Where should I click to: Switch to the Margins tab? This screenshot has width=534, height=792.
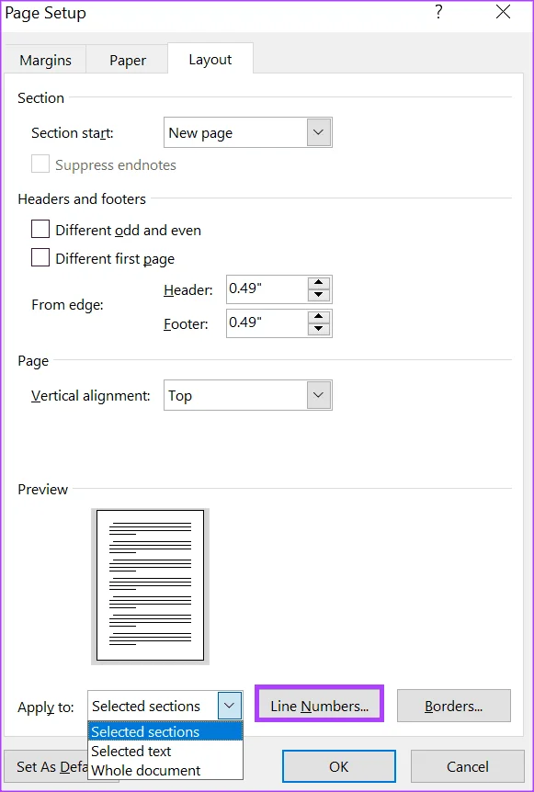point(45,60)
